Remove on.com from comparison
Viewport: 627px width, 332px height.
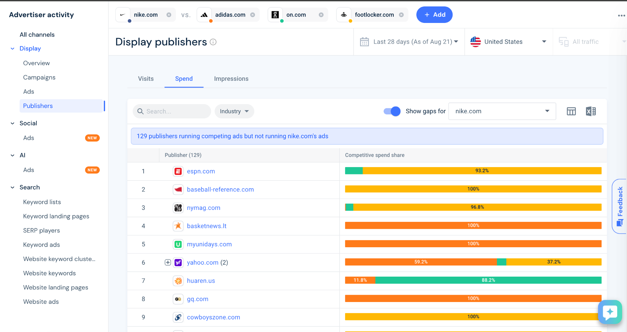(x=321, y=15)
